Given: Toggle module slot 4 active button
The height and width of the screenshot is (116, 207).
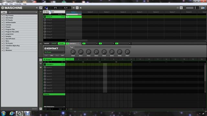Looking at the screenshot, I should pos(117,43).
